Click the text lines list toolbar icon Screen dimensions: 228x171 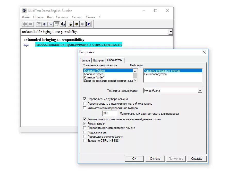(39, 24)
